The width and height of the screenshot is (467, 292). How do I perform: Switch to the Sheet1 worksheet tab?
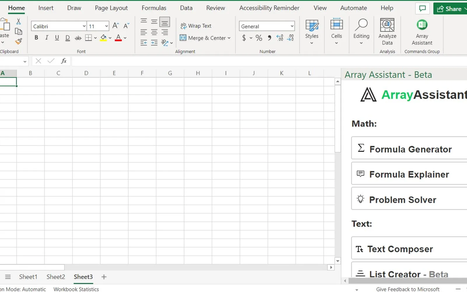tap(28, 277)
